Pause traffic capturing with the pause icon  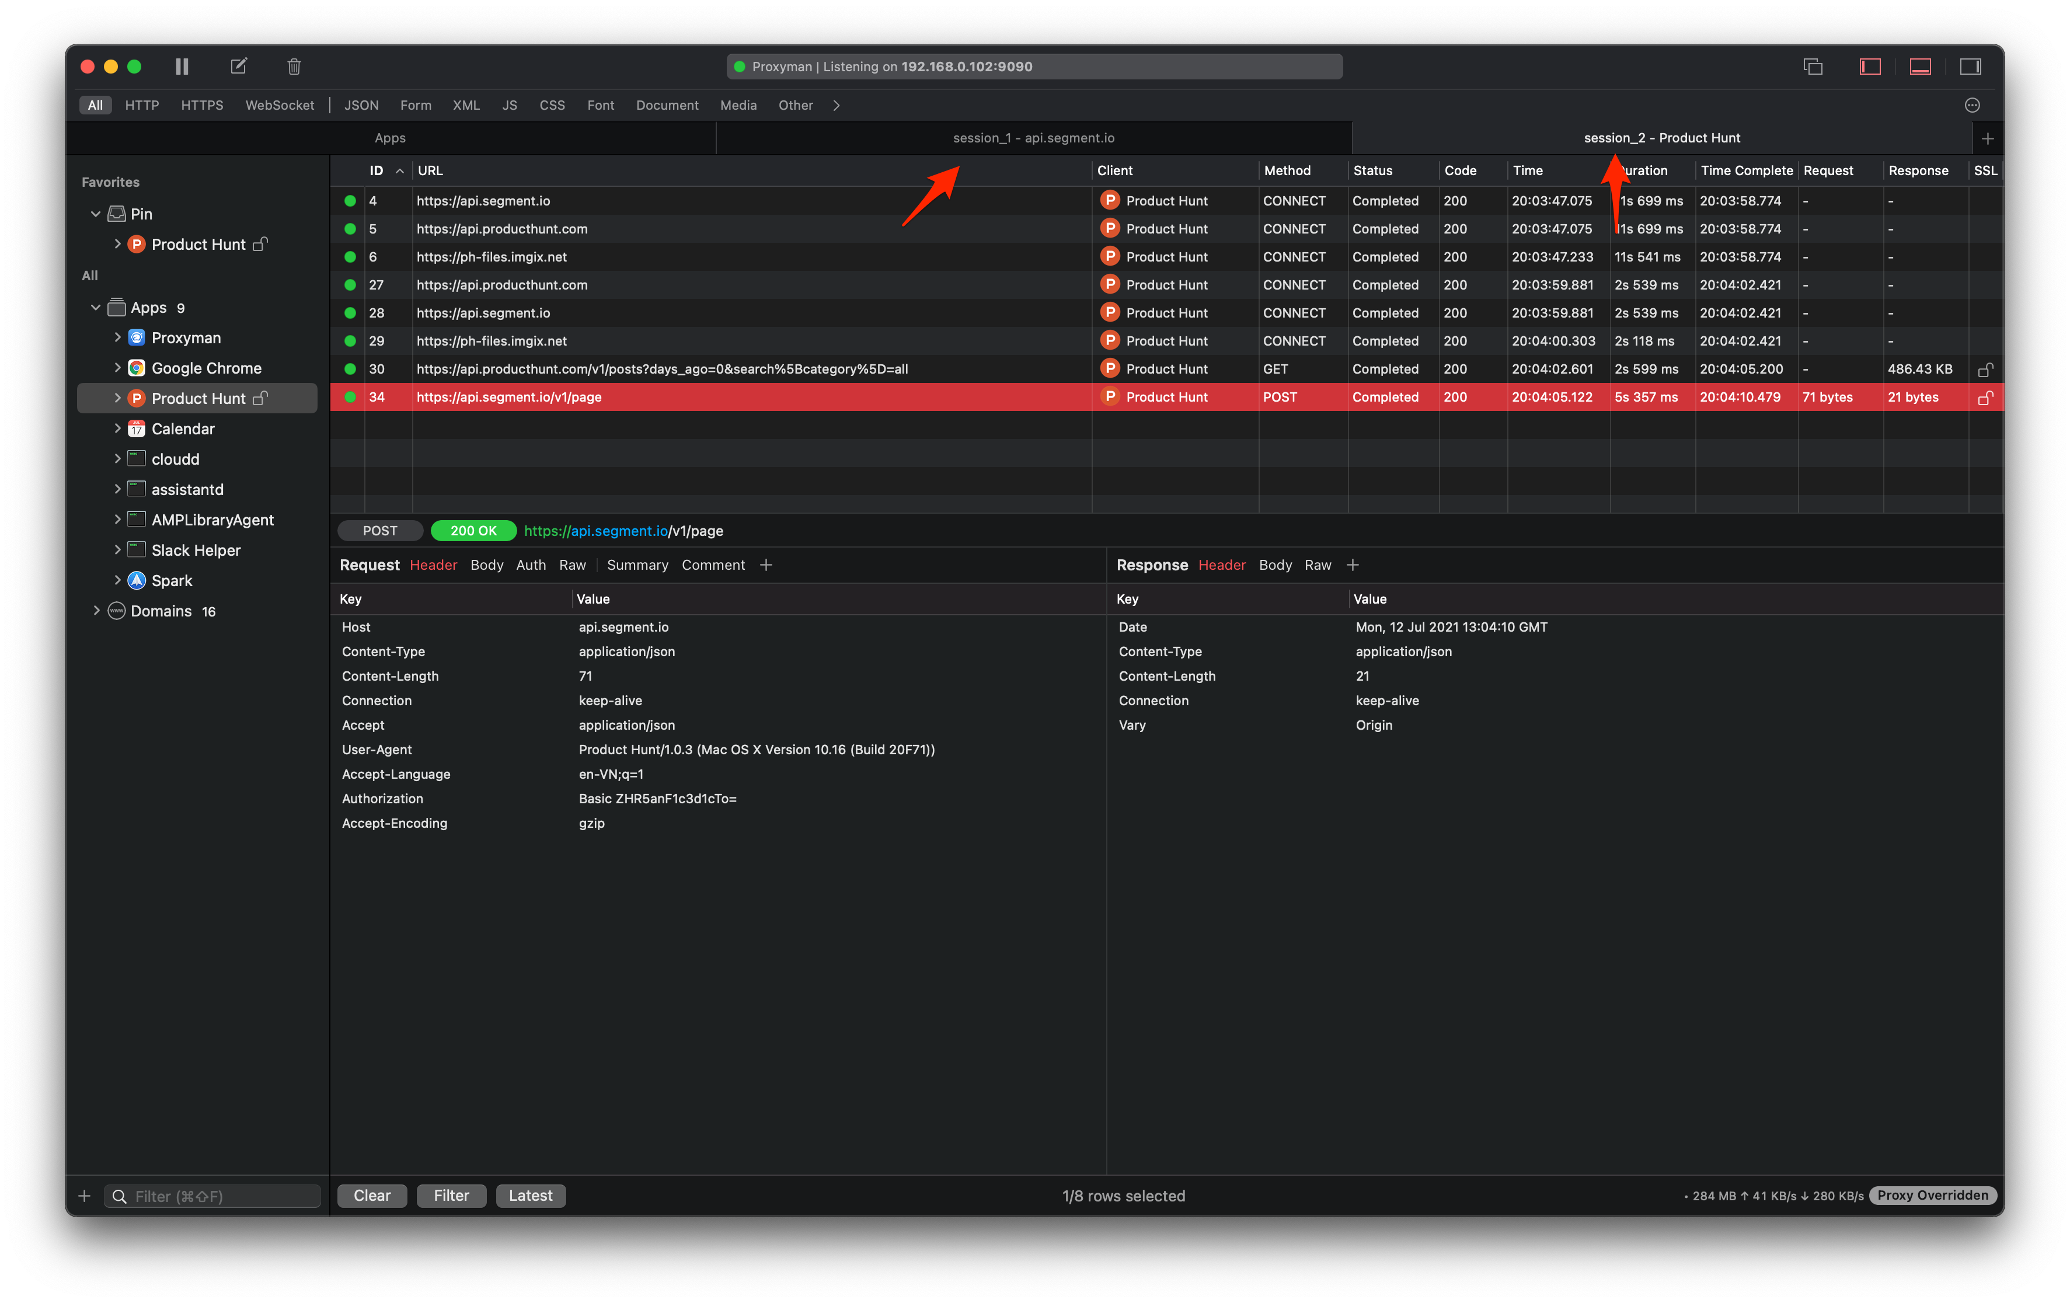[182, 66]
